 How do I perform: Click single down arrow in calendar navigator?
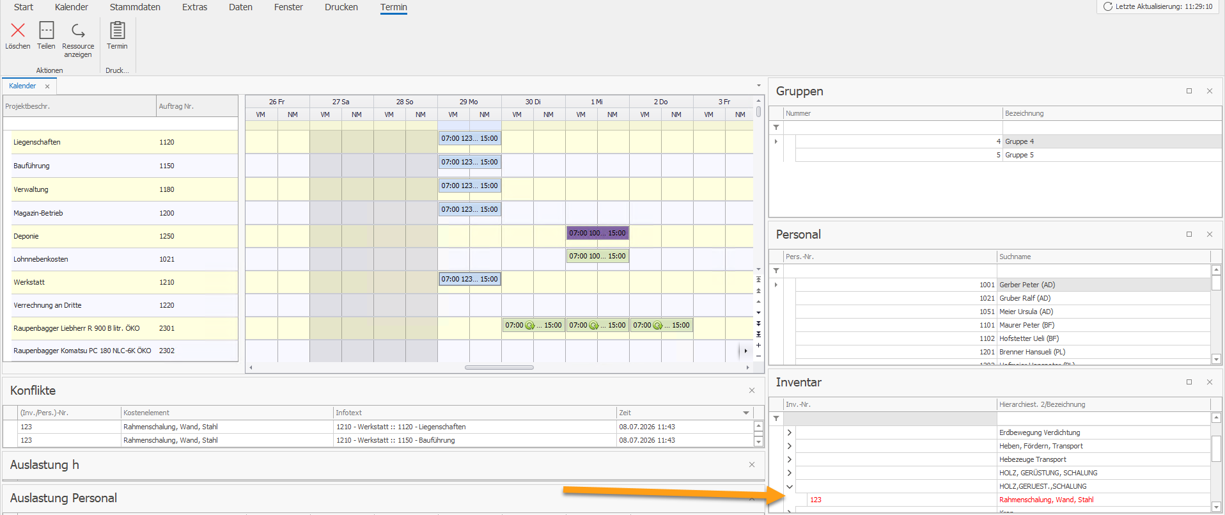[759, 313]
